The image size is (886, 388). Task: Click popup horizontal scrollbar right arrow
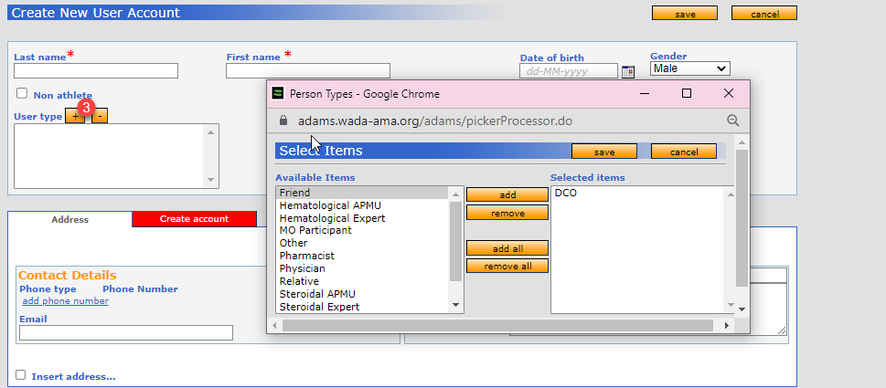click(x=727, y=325)
